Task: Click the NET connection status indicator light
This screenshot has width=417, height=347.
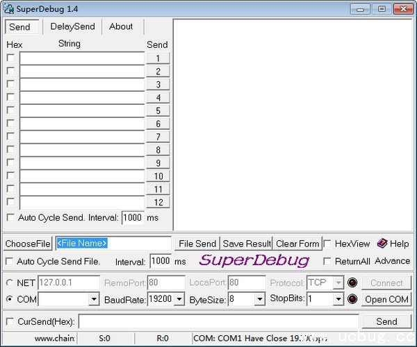Action: click(x=352, y=282)
